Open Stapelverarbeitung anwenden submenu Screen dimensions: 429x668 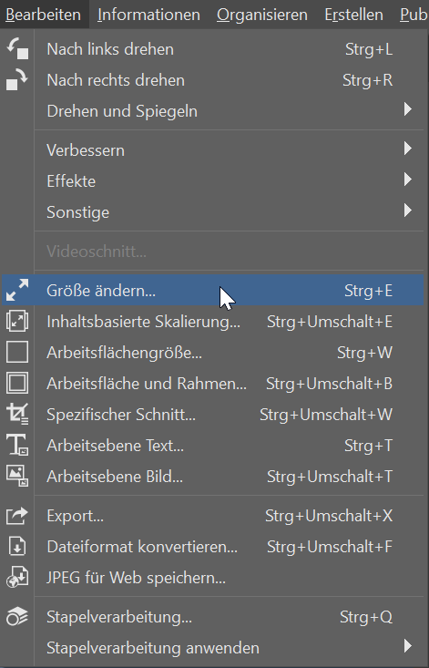[x=213, y=648]
